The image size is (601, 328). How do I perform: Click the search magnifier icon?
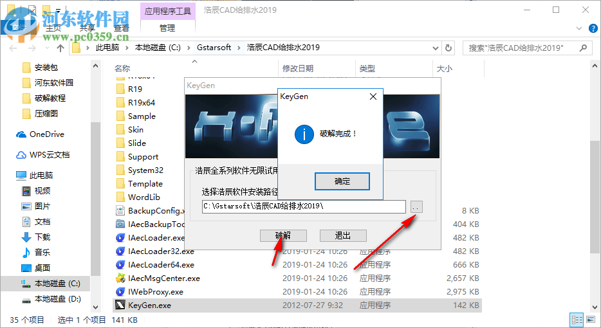(583, 48)
